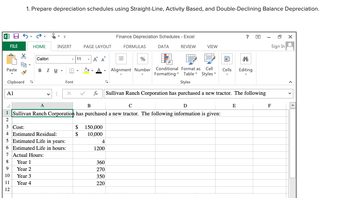Copy selection with the Copy icon
The width and height of the screenshot is (339, 198).
24,64
